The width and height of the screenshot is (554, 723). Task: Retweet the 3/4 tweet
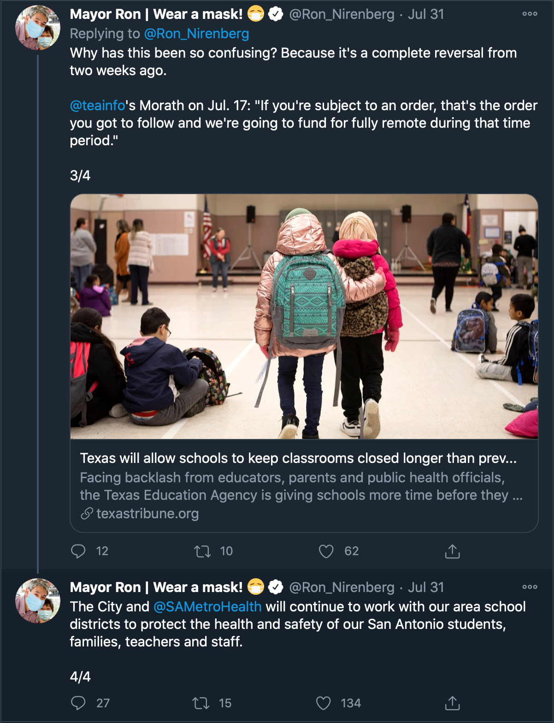202,551
